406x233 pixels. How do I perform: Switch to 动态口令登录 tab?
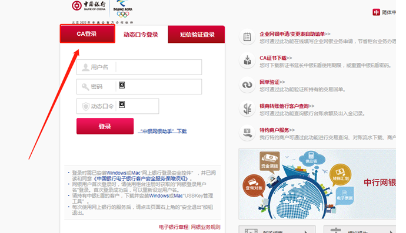pyautogui.click(x=141, y=35)
